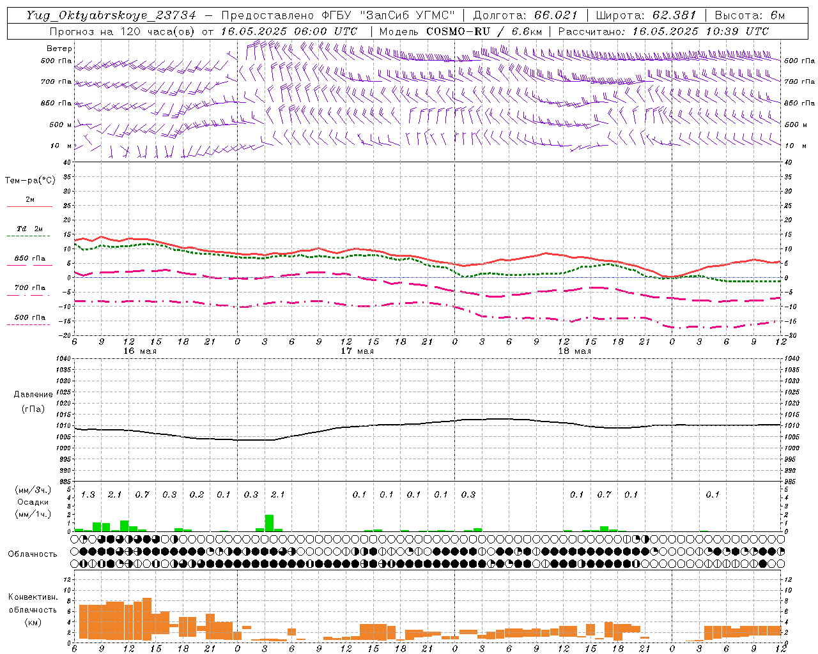Click the 700 гПа temperature legend entry
This screenshot has width=818, height=654.
point(29,287)
